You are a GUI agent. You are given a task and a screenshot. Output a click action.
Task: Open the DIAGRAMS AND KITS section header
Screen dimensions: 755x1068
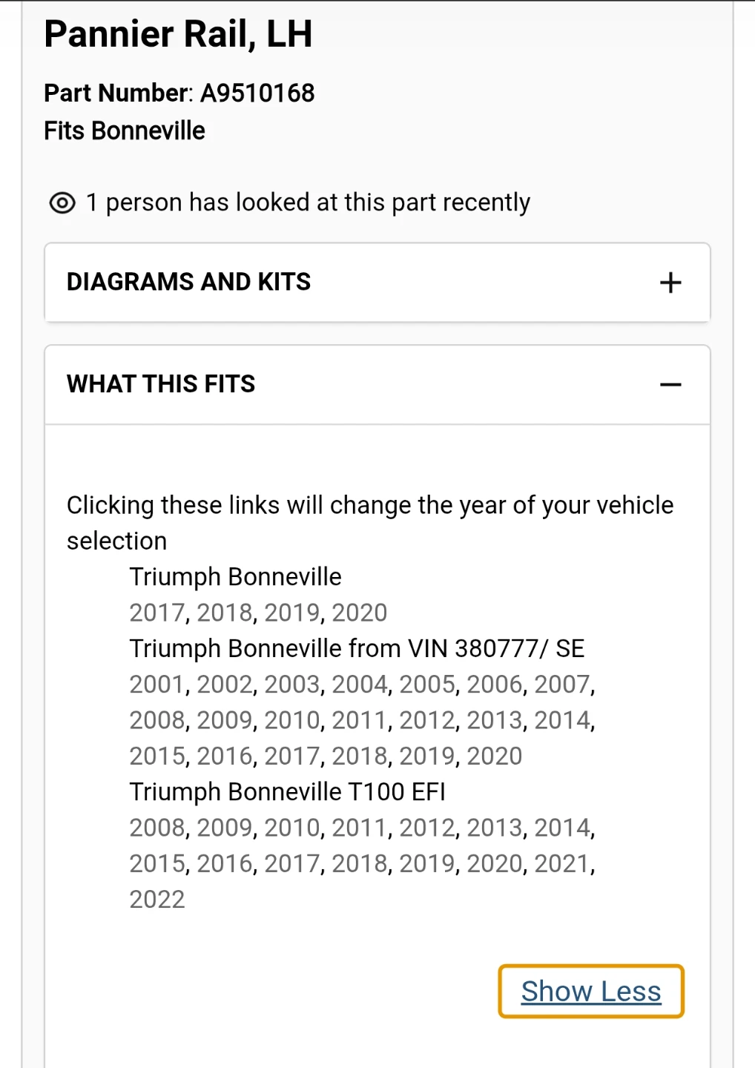click(377, 283)
